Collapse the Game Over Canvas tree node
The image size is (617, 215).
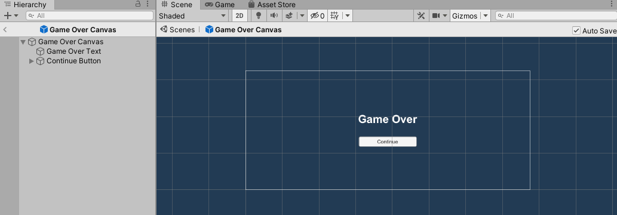[x=23, y=42]
